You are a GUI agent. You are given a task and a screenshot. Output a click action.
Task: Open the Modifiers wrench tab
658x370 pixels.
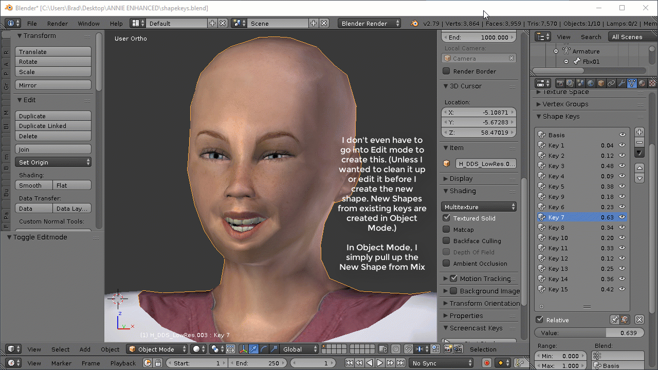pos(622,83)
